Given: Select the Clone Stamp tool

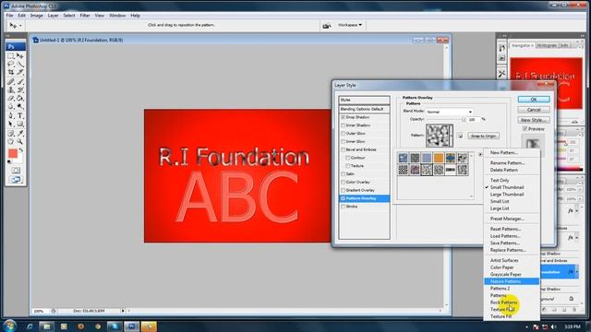Looking at the screenshot, I should tap(11, 90).
